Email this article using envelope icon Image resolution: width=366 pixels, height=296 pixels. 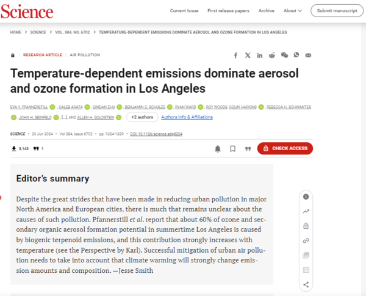click(x=308, y=55)
